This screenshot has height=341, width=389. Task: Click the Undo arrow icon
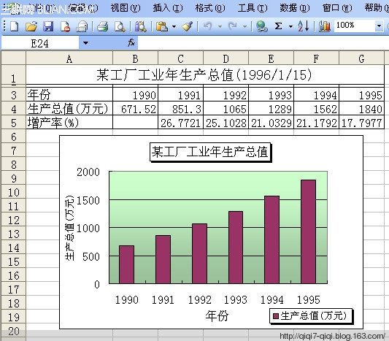(208, 26)
